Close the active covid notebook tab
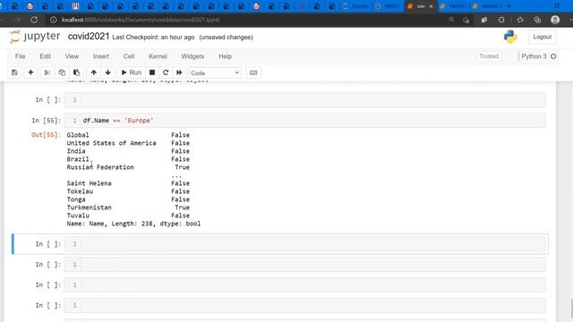573x322 pixels. pyautogui.click(x=431, y=6)
